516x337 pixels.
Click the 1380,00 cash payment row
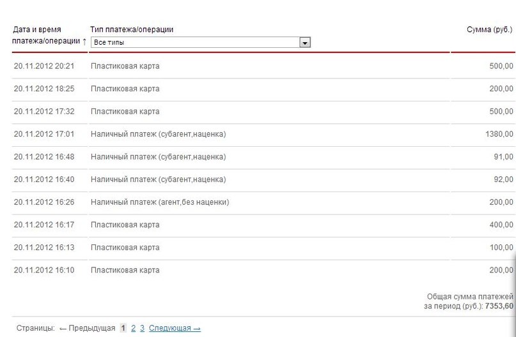coord(263,134)
